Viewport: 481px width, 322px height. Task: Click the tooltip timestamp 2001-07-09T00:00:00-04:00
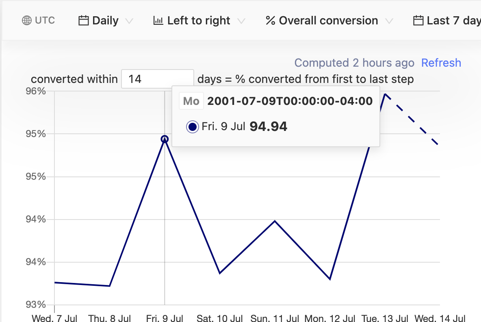click(x=290, y=101)
